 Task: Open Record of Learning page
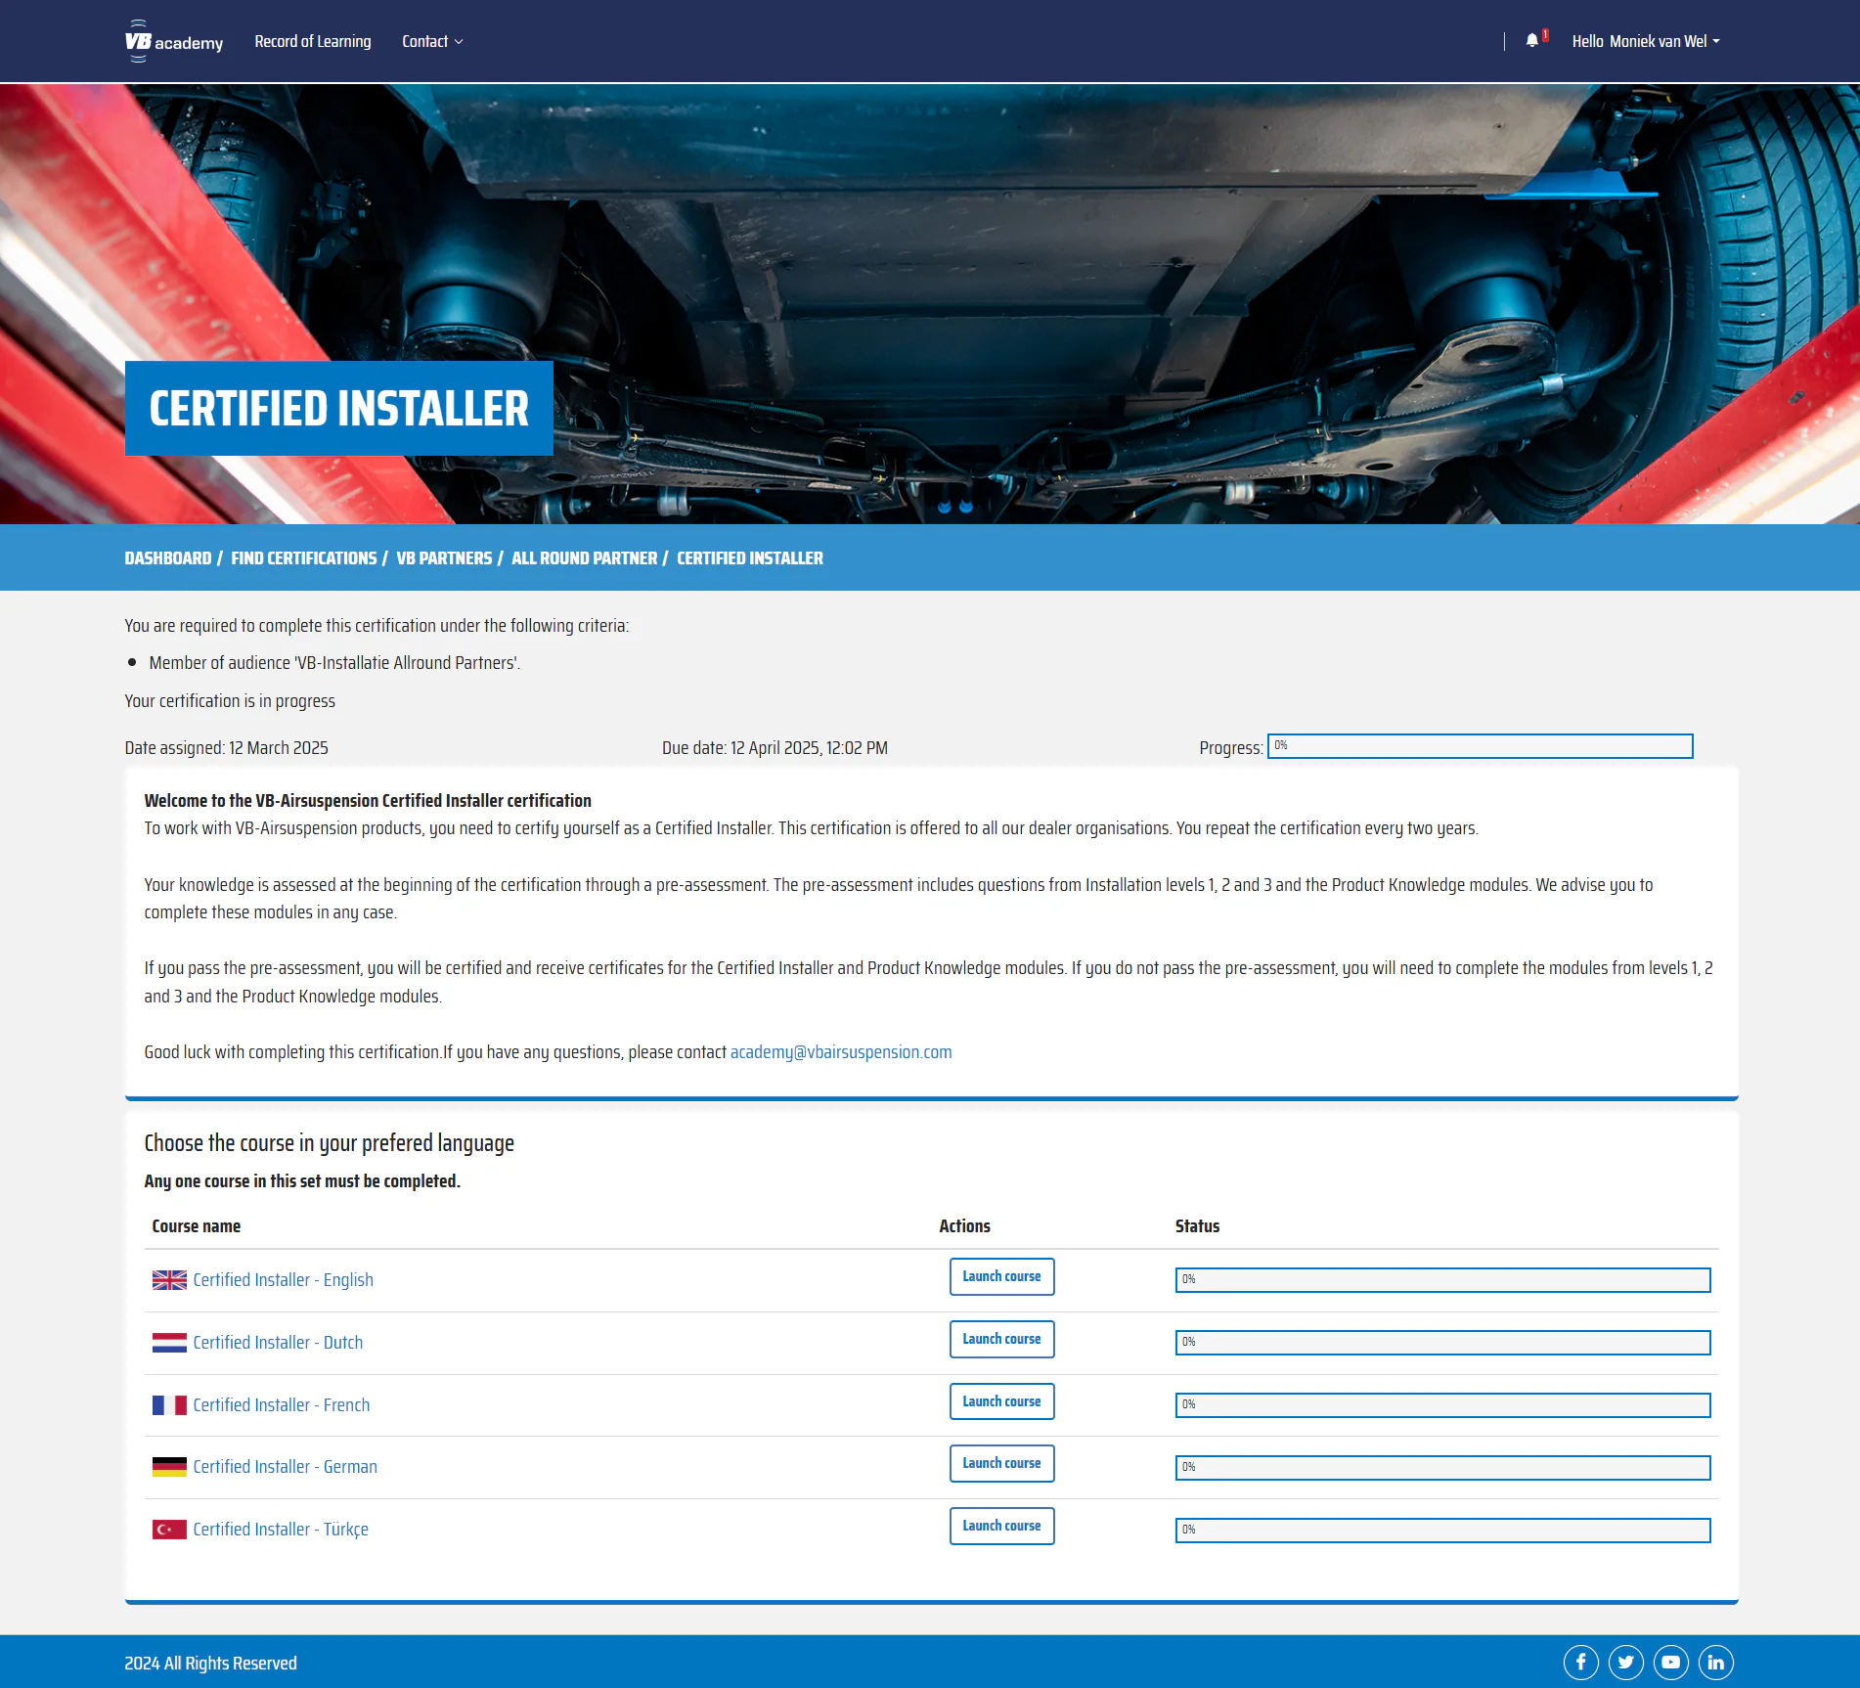(x=313, y=41)
